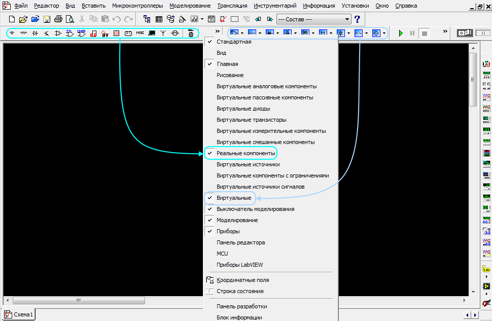Disable the Приборы toolbar checkbox
Viewport: 492px width, 321px height.
(228, 231)
